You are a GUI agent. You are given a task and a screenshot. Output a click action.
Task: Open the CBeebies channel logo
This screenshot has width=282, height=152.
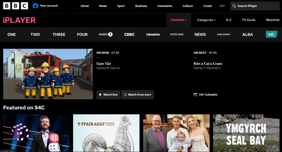pos(153,34)
